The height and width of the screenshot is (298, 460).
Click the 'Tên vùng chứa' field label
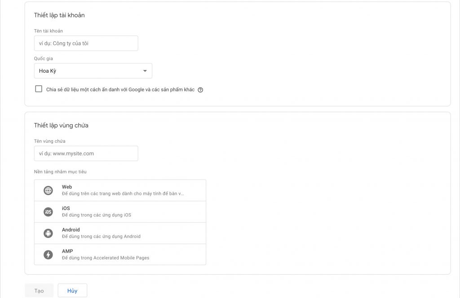(49, 141)
